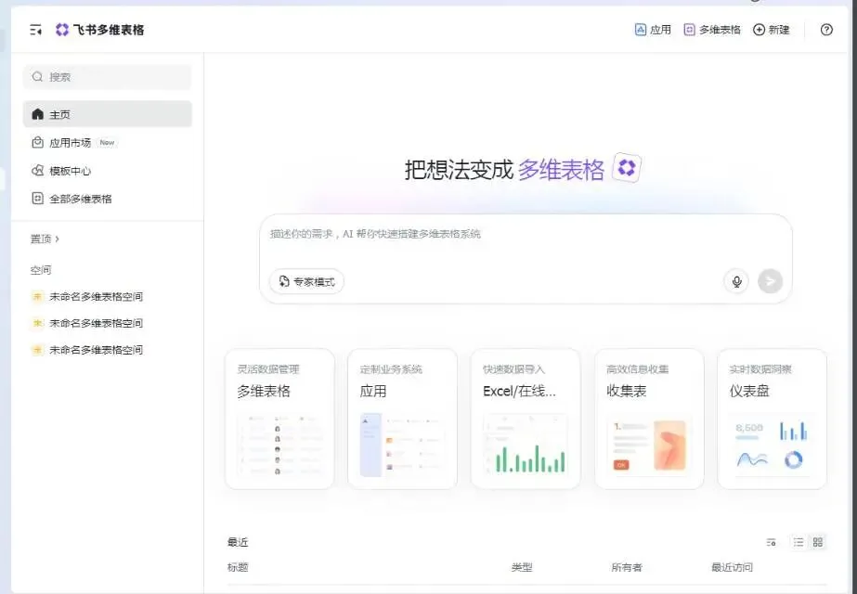The image size is (857, 594).
Task: Click the 所有者 column header
Action: tap(627, 567)
